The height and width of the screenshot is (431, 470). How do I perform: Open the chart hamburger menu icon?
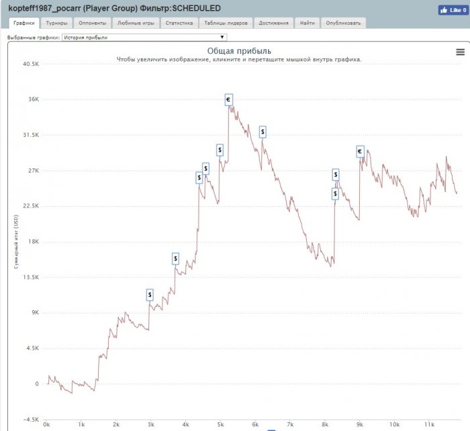(x=460, y=52)
